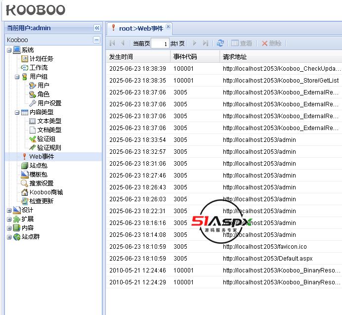Click the 用户设置 wrench icon
The height and width of the screenshot is (315, 342).
(33, 103)
